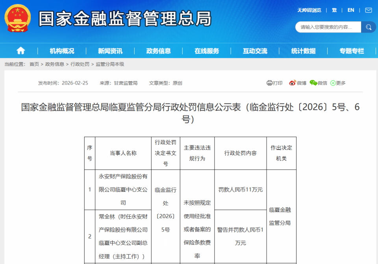Enable 无障碍浏览 accessibility mode
Image resolution: width=378 pixels, height=264 pixels.
pyautogui.click(x=309, y=10)
